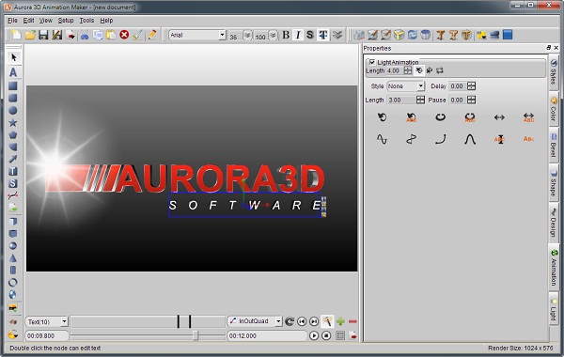Click the Stop button in timeline
Image resolution: width=564 pixels, height=357 pixels.
click(326, 335)
